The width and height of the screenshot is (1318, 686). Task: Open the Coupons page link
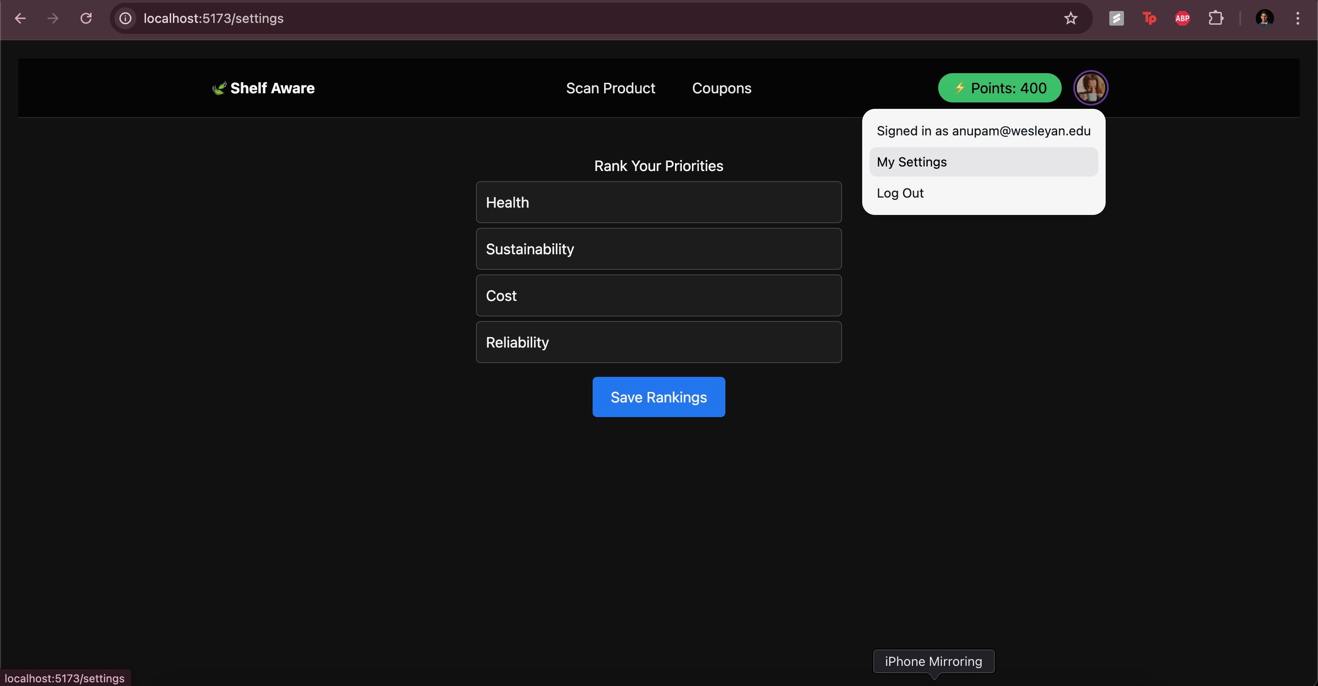click(721, 88)
